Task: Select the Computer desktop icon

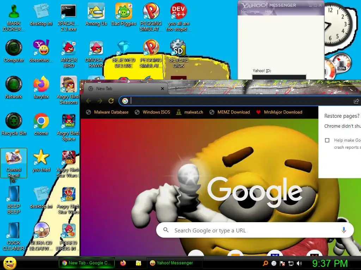Action: (14, 51)
